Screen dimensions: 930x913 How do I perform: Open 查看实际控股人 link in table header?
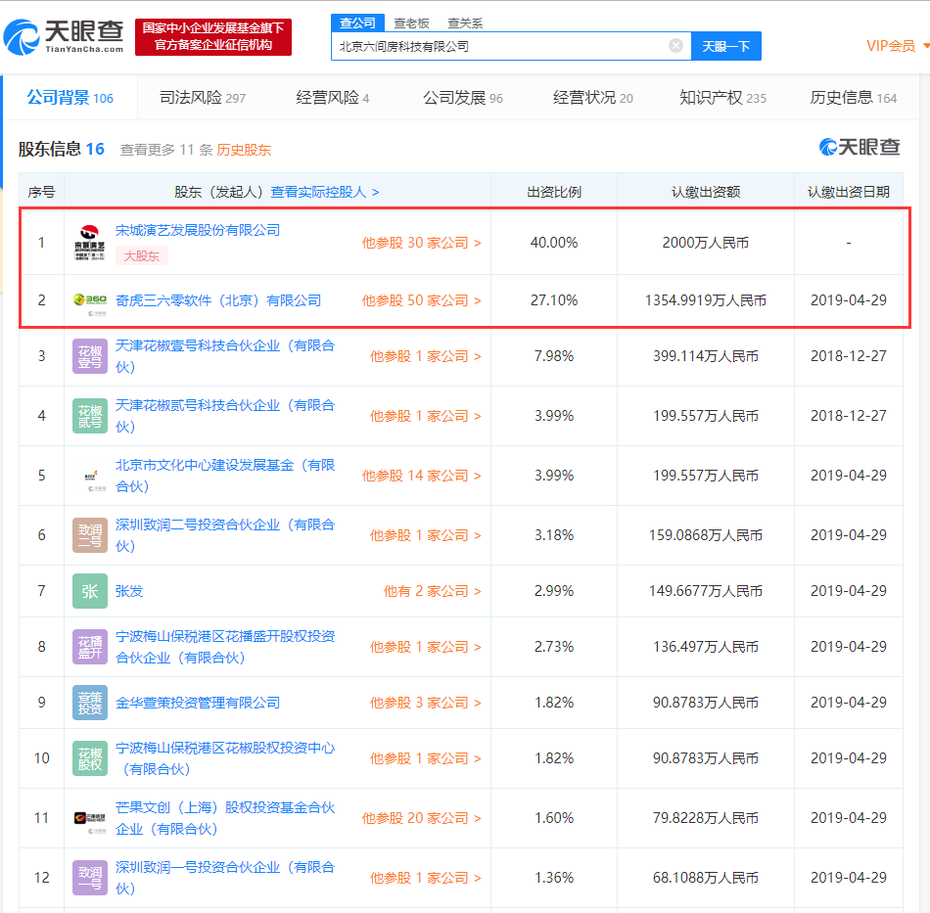click(324, 192)
